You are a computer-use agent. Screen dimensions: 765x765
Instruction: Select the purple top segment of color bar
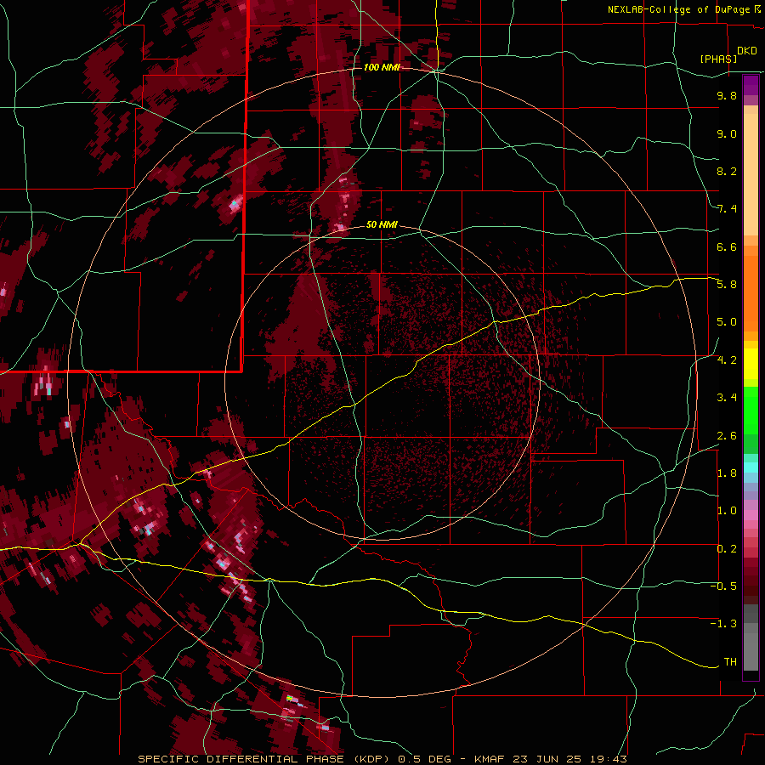point(751,86)
